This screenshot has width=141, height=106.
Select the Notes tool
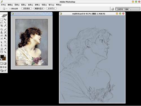pyautogui.click(x=2, y=49)
